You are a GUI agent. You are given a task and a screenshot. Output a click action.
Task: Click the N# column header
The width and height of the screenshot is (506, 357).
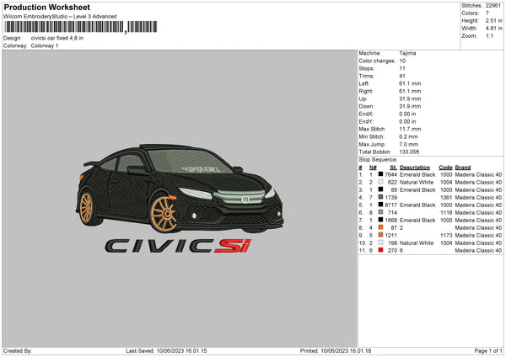coord(373,168)
